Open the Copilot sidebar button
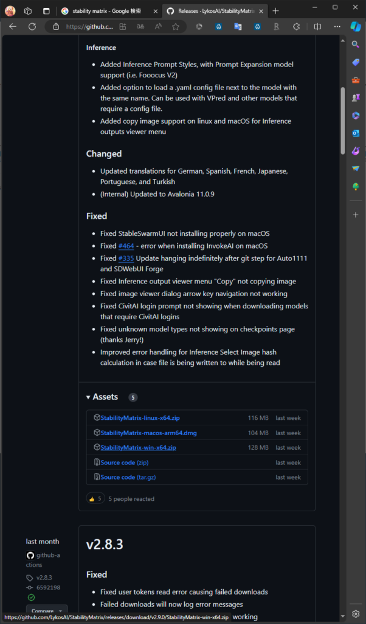 tap(355, 27)
